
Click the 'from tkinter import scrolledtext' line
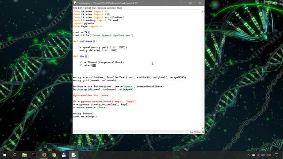[99, 17]
